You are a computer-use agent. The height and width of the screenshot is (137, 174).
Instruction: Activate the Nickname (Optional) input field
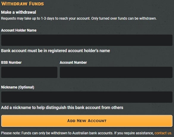(x=87, y=97)
